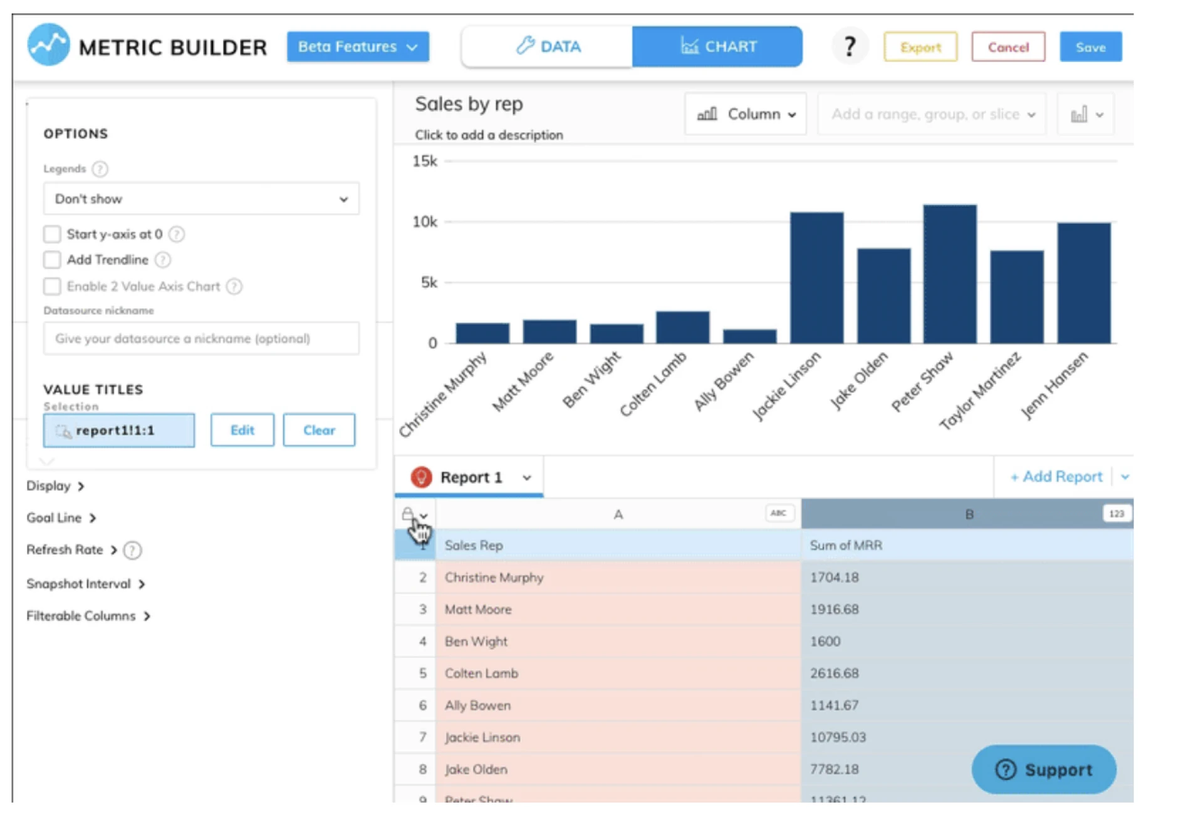This screenshot has height=834, width=1203.
Task: Click the lock icon in spreadsheet header
Action: click(x=408, y=514)
